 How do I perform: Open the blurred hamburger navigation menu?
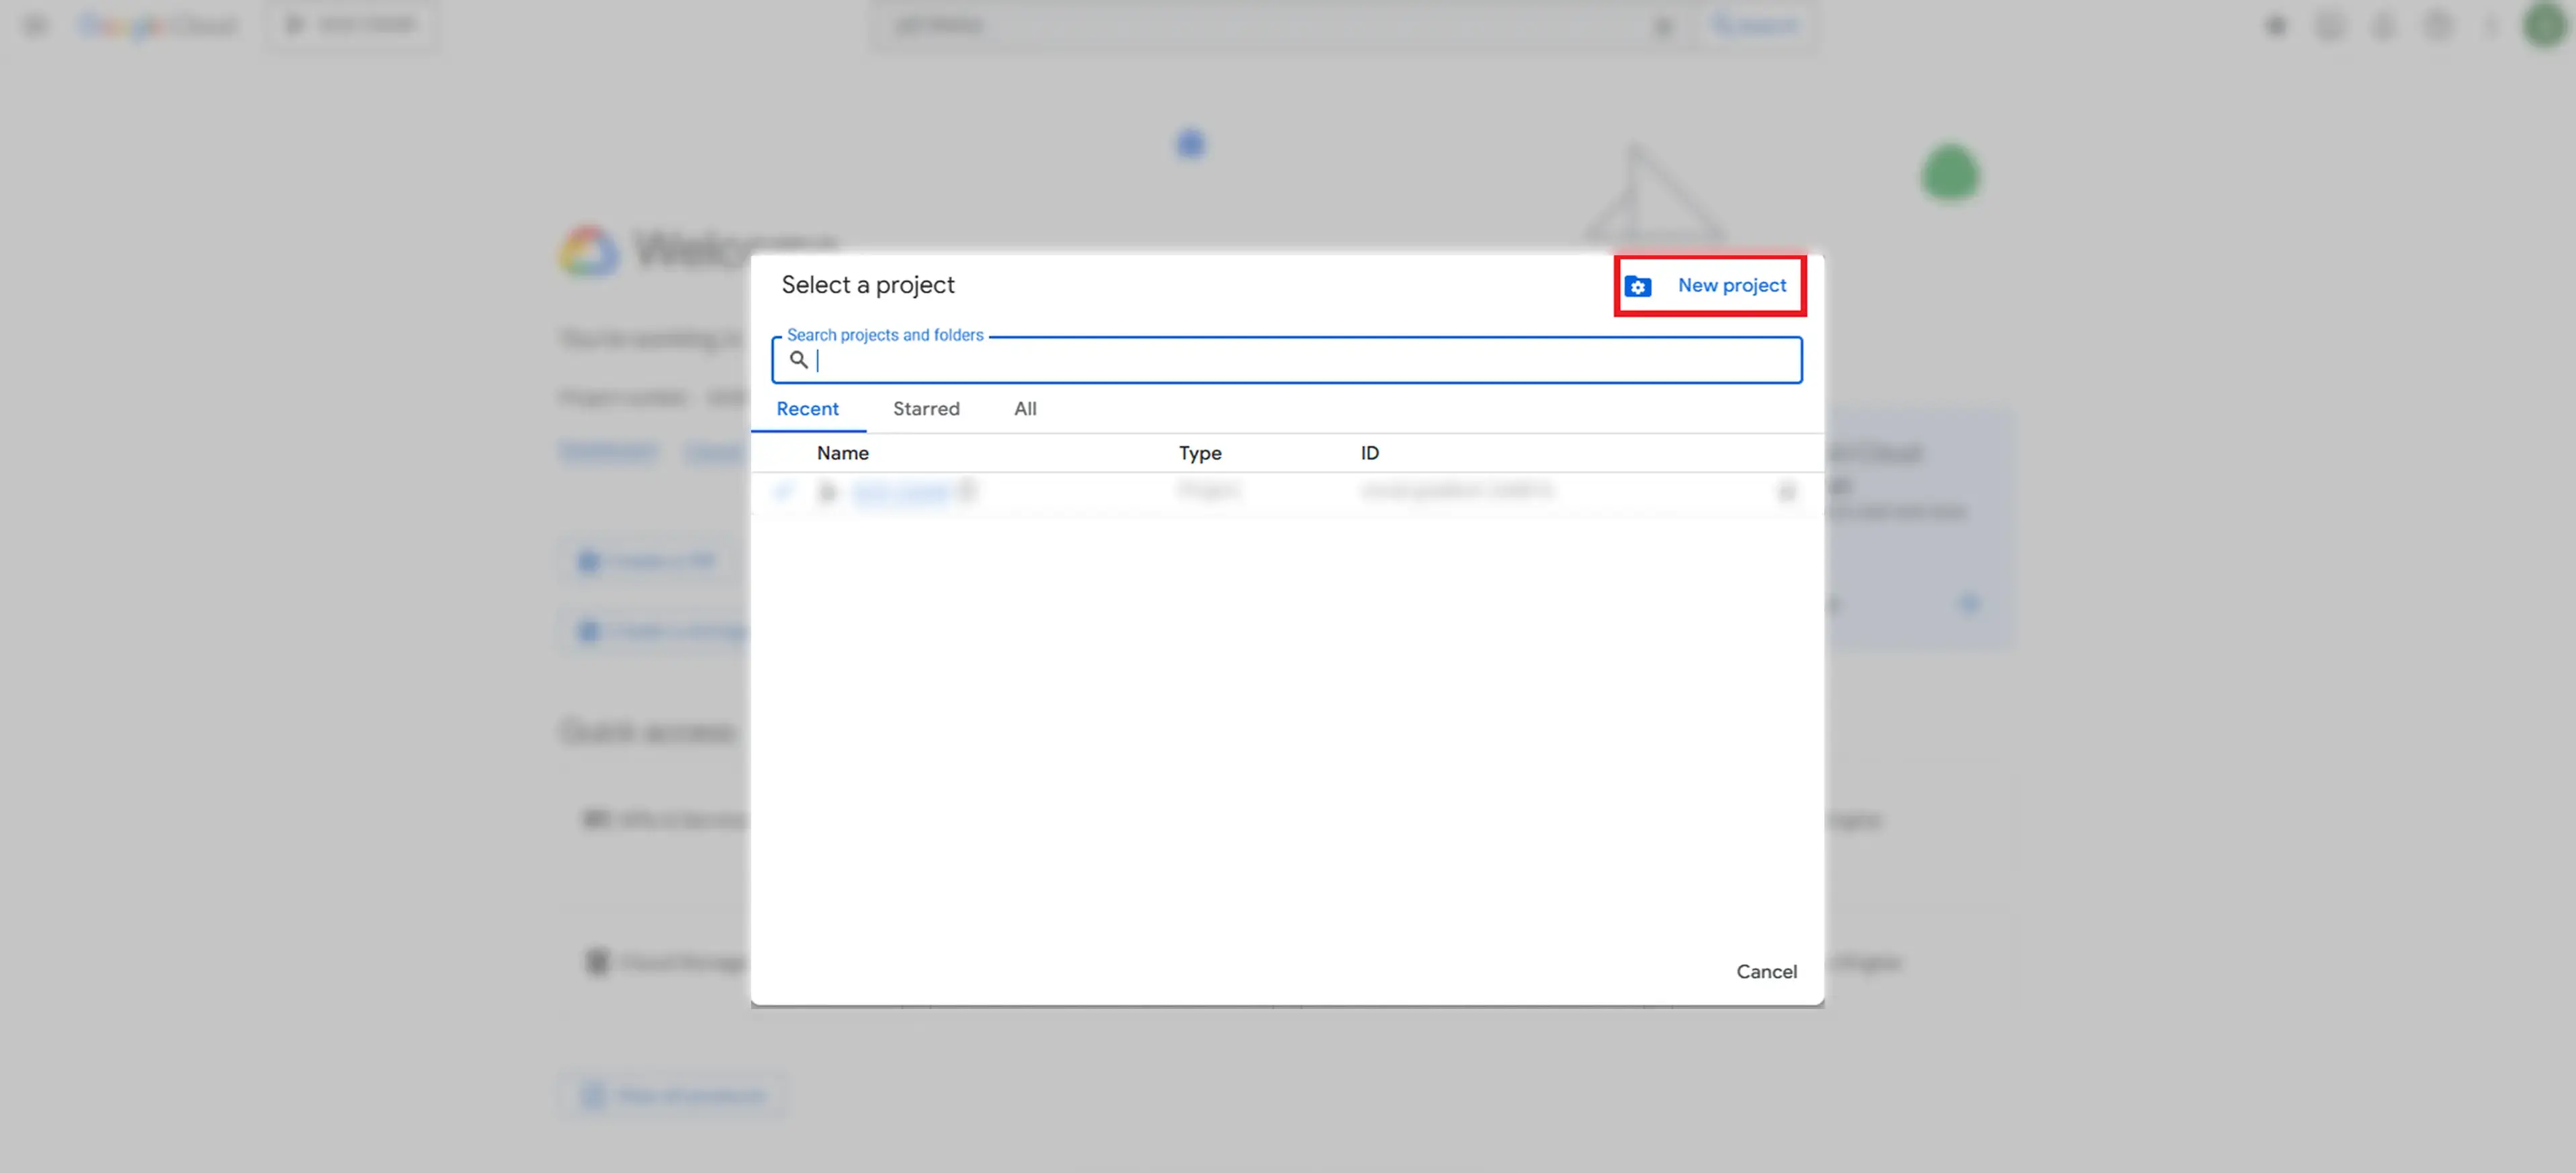point(36,25)
